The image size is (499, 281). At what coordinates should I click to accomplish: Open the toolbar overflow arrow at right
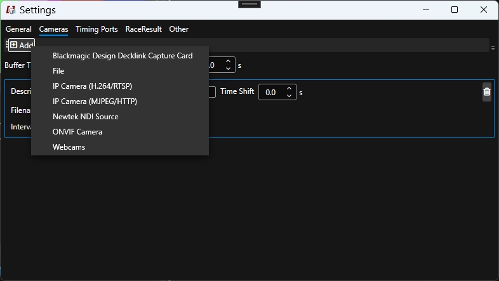point(493,48)
